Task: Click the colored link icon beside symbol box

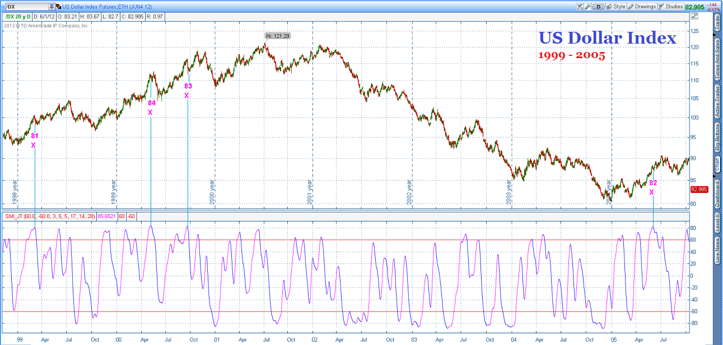Action: coord(59,6)
